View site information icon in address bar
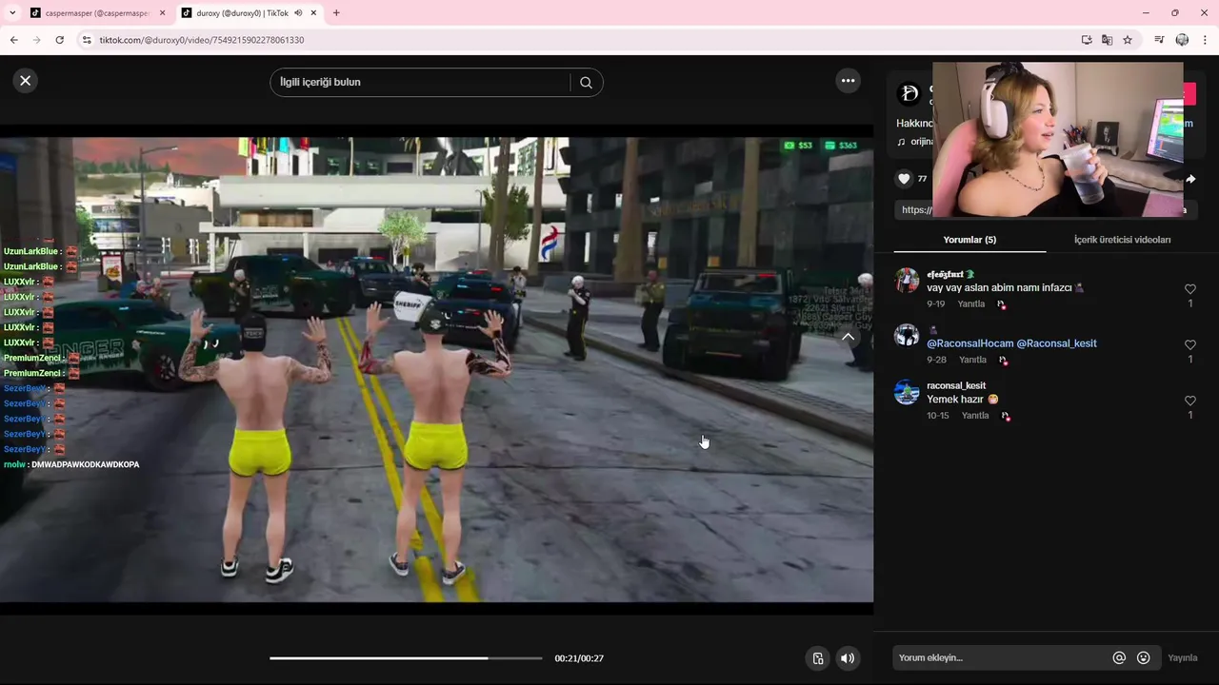Screen dimensions: 1219x685 coord(87,40)
